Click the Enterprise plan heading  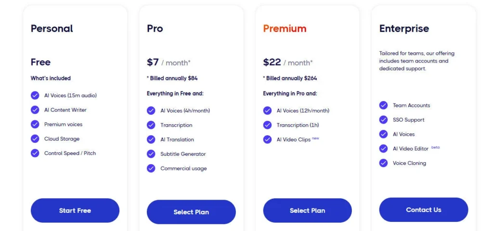click(404, 28)
